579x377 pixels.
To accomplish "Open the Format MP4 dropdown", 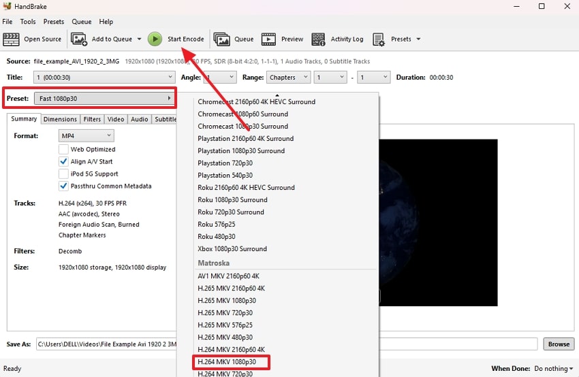I will [x=86, y=135].
